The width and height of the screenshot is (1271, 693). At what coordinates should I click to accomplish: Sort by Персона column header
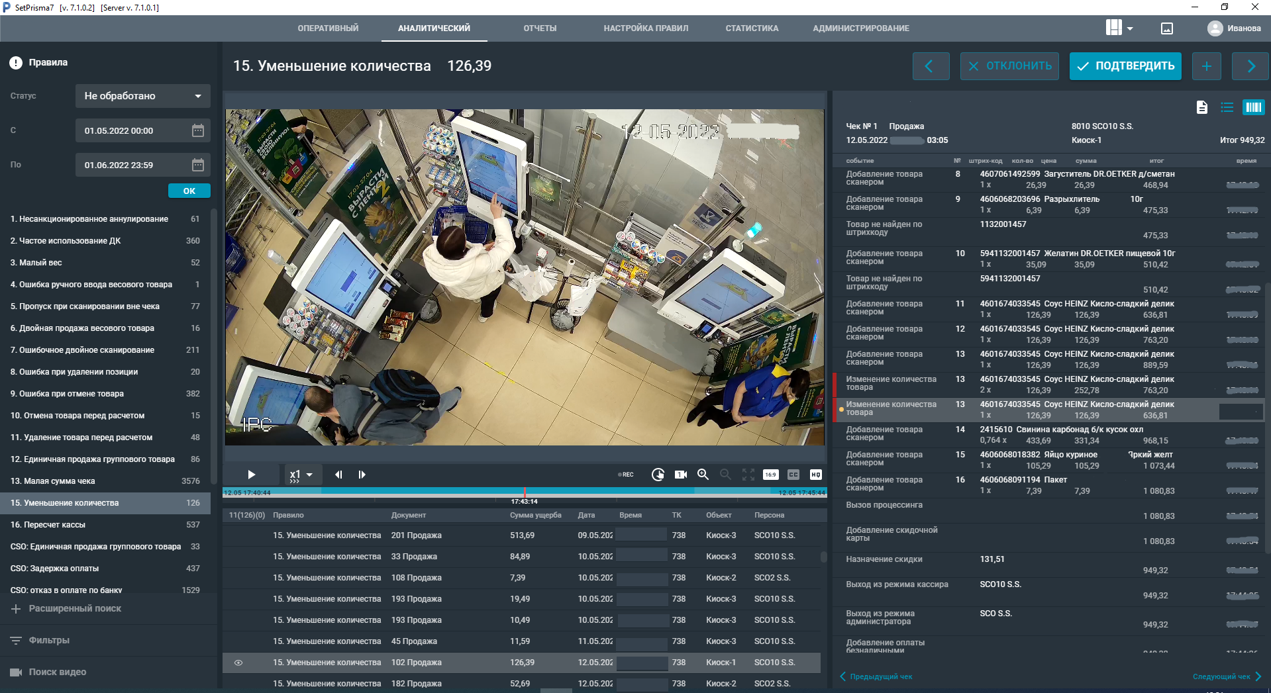point(769,515)
